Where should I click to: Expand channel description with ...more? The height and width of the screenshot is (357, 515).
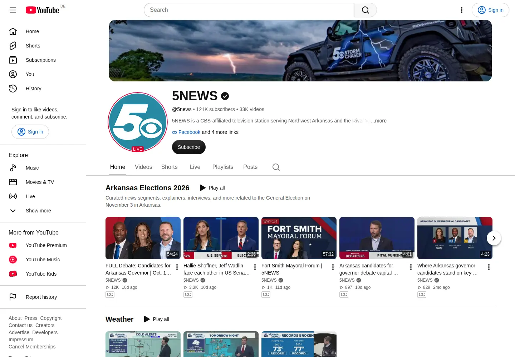pyautogui.click(x=379, y=121)
